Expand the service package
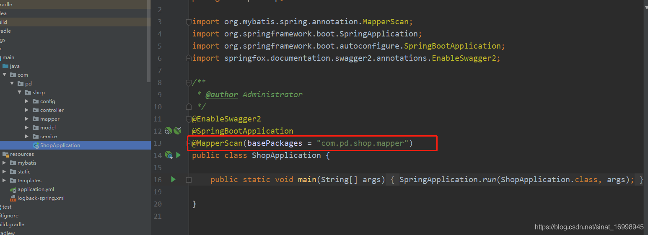Screen dimensions: 648x235 pos(27,137)
